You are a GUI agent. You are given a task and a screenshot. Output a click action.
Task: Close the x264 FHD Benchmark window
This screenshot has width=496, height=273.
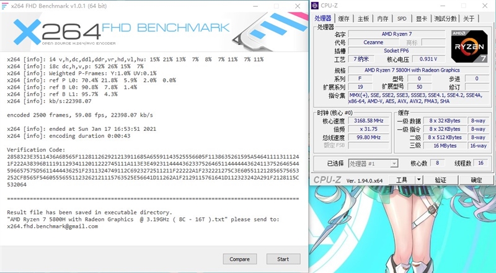[x=298, y=6]
